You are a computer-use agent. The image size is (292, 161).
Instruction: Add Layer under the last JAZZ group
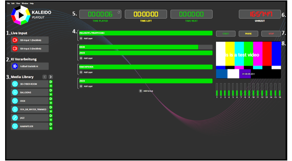point(86,86)
